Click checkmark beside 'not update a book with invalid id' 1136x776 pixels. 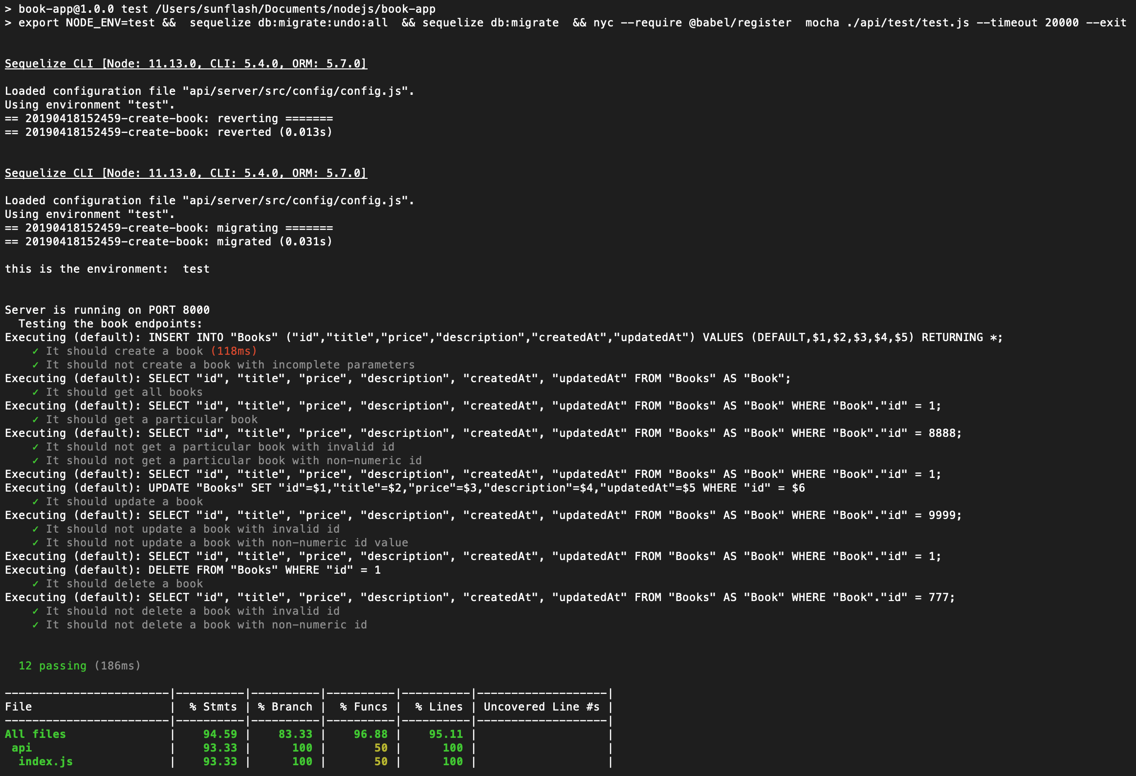35,529
